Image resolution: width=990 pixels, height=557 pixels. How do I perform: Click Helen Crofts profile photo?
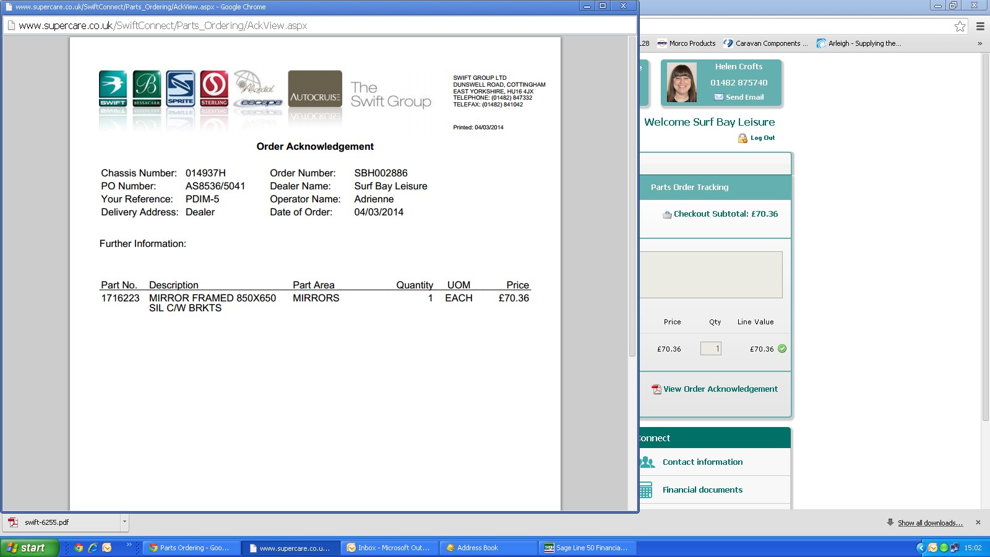click(x=682, y=82)
